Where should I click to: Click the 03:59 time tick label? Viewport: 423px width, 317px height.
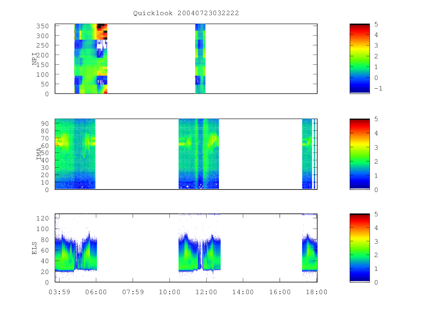coord(59,292)
